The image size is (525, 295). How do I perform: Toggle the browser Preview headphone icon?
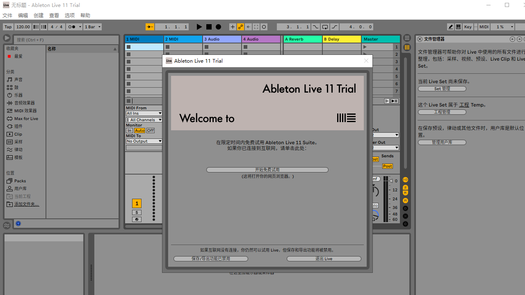(x=18, y=224)
